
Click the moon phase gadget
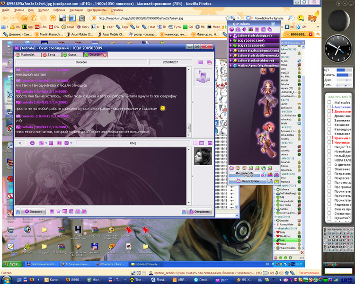click(339, 21)
